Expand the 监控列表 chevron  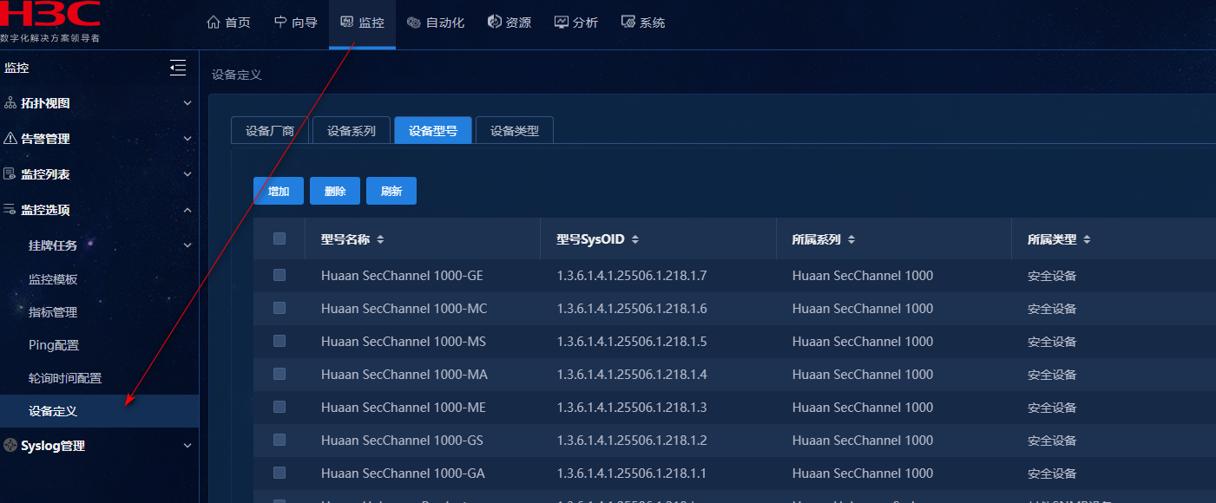pos(187,174)
